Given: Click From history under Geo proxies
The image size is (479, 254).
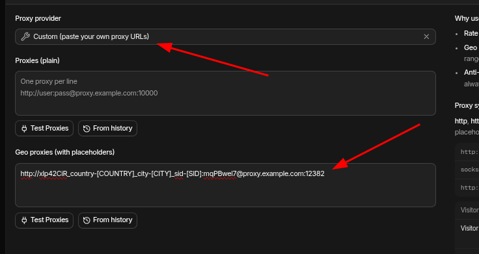Looking at the screenshot, I should pos(107,220).
